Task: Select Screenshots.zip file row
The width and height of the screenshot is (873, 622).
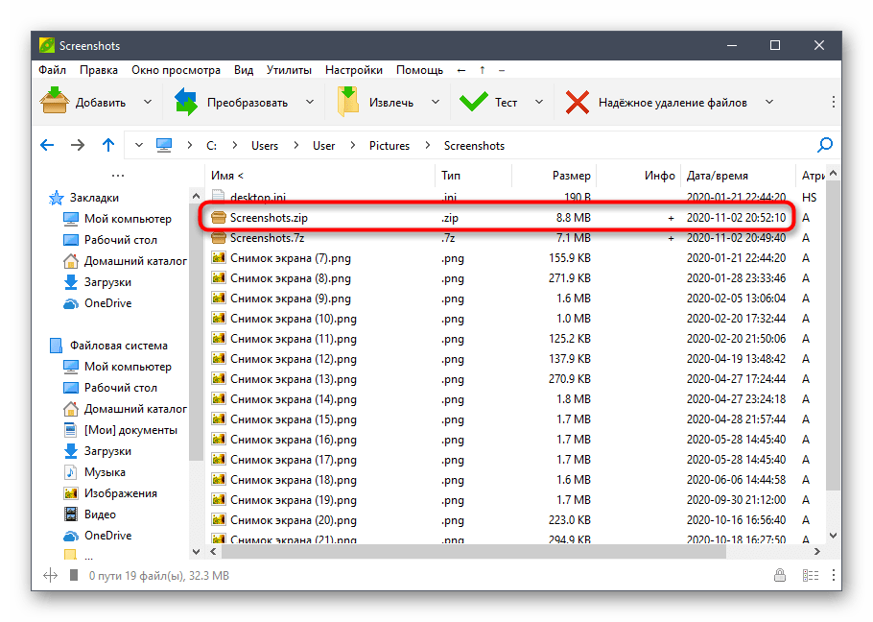Action: click(498, 218)
